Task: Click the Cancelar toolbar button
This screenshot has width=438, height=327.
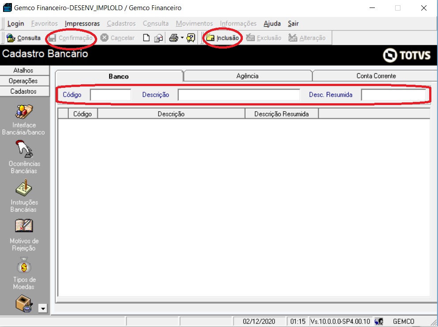Action: [x=117, y=38]
